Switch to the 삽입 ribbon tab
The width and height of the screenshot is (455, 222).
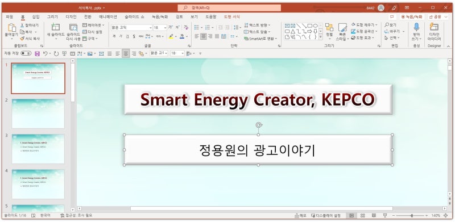tap(36, 17)
